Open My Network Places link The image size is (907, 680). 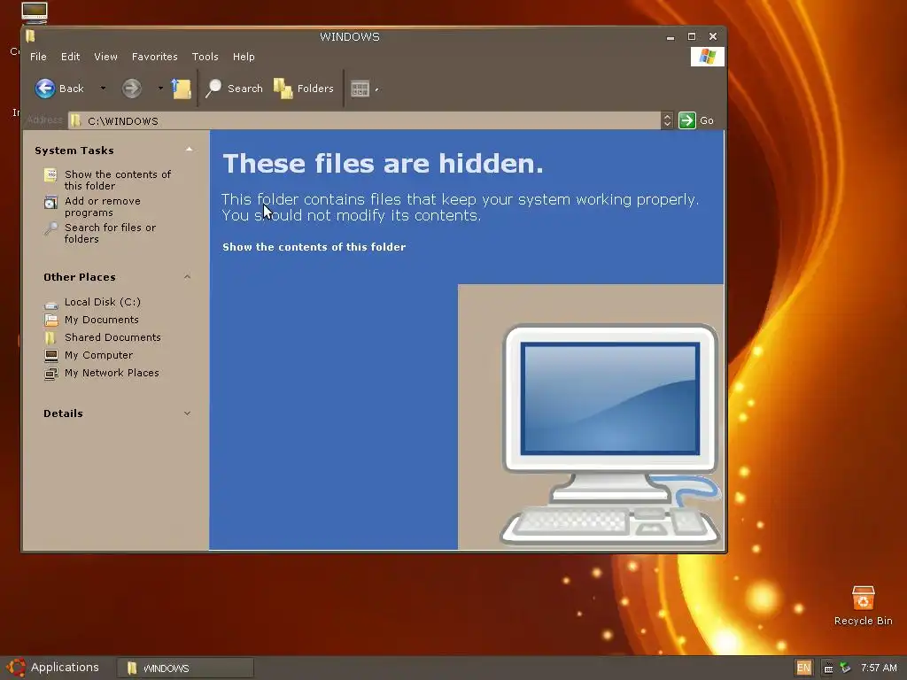(112, 373)
